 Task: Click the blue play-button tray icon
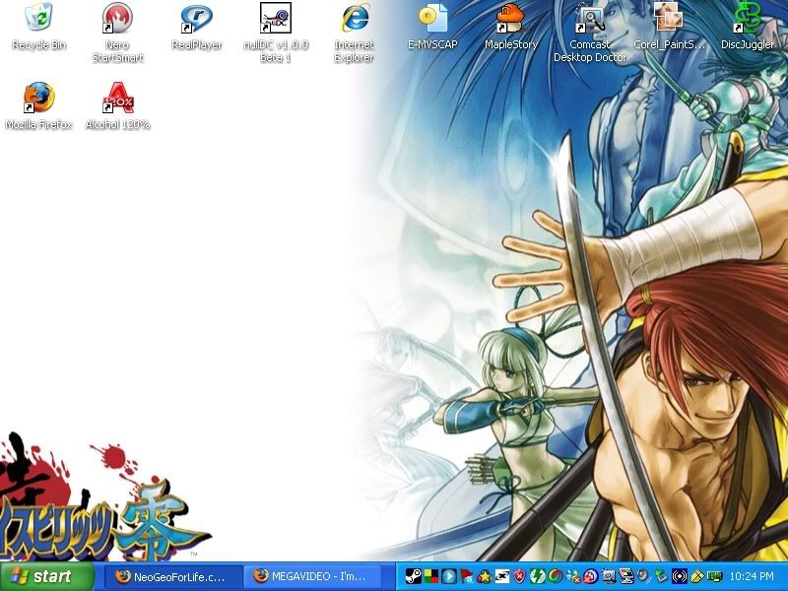point(449,576)
